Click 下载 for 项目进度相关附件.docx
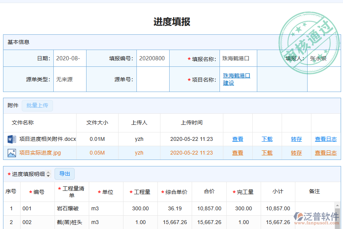343x229 pixels. [x=267, y=139]
